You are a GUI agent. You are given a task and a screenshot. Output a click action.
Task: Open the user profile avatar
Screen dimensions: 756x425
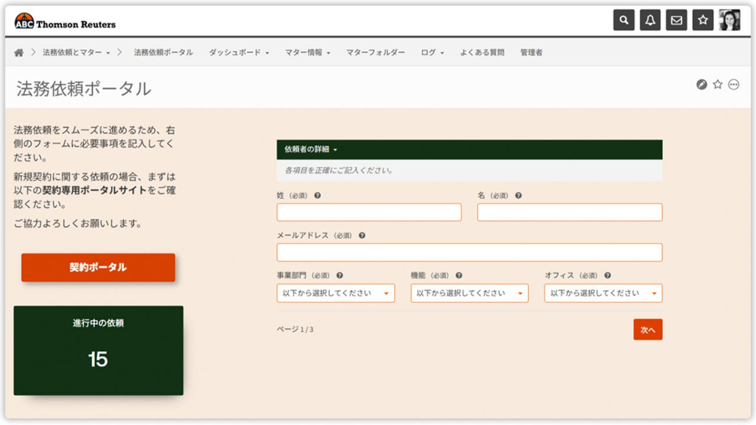click(729, 19)
